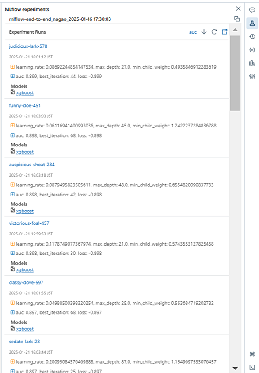Expand parameters of judicious-lark-578 run

pyautogui.click(x=12, y=67)
